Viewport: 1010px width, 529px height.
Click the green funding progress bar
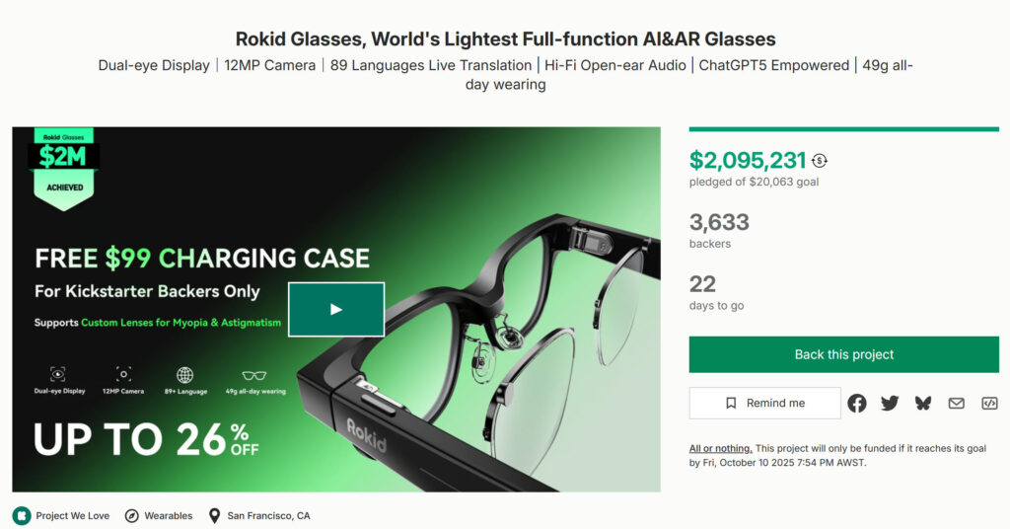pyautogui.click(x=844, y=129)
